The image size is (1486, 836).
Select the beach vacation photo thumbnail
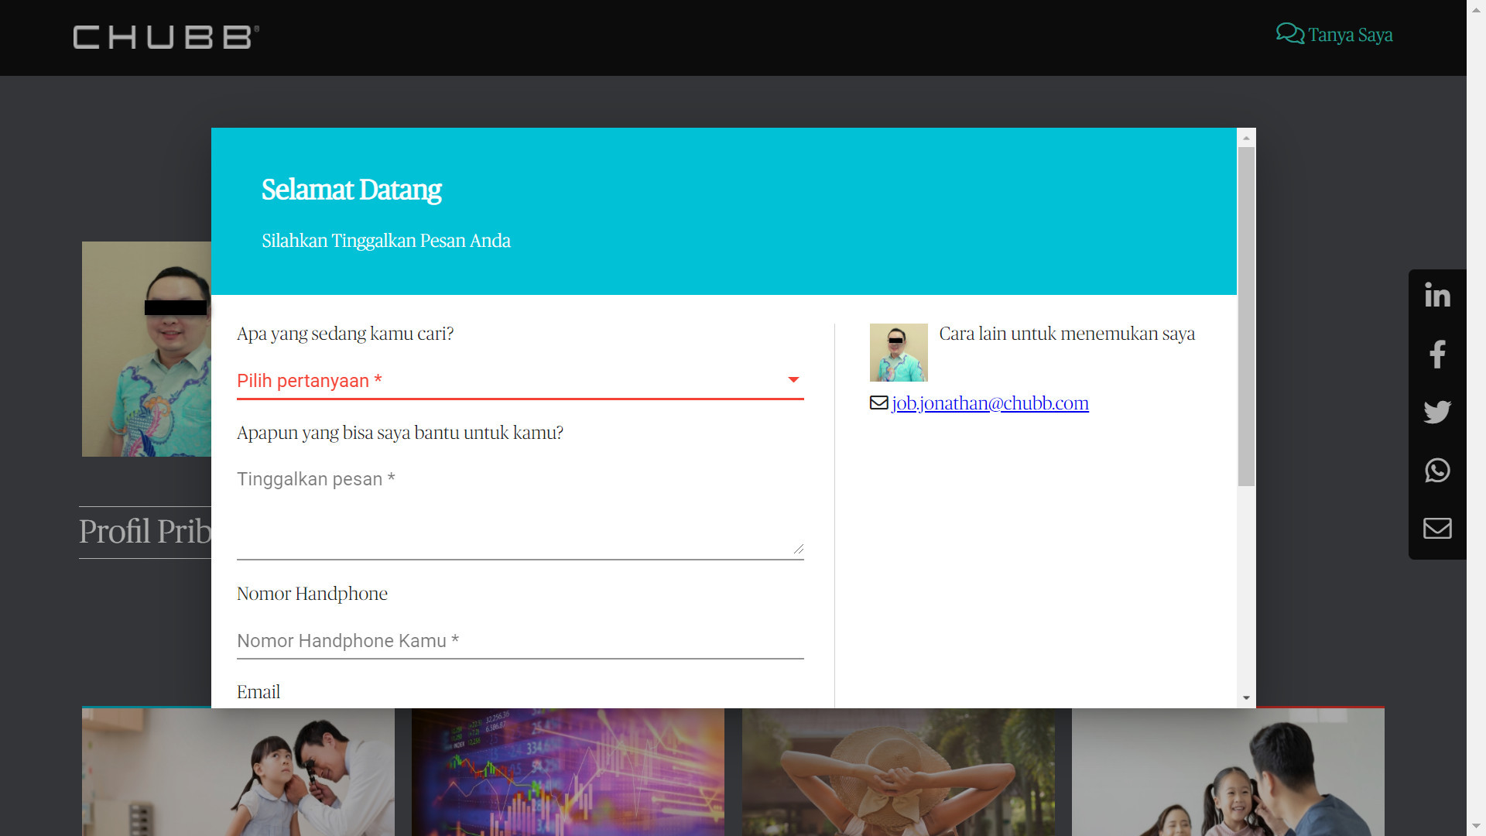(898, 772)
